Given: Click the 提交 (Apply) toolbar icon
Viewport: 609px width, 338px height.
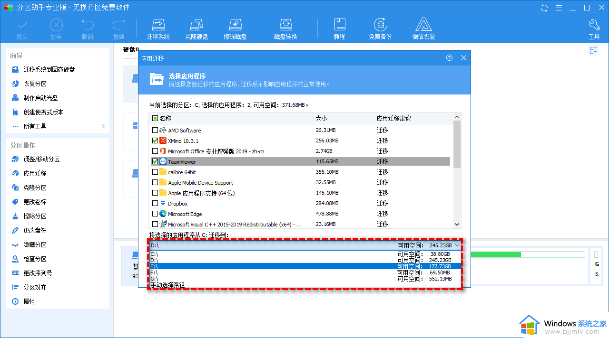Looking at the screenshot, I should pyautogui.click(x=22, y=29).
